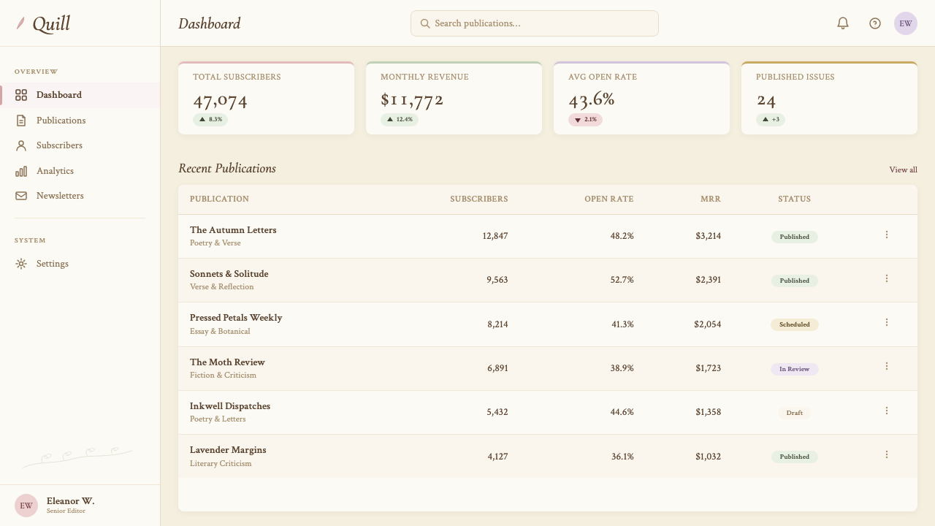Click the Literary Criticism subtitle
This screenshot has width=935, height=526.
point(221,463)
